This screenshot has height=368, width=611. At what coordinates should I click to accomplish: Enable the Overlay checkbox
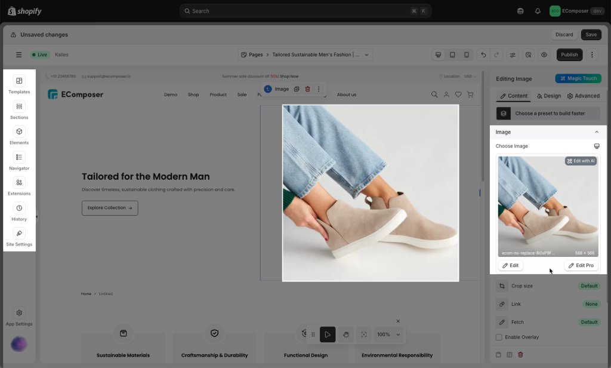pos(499,338)
